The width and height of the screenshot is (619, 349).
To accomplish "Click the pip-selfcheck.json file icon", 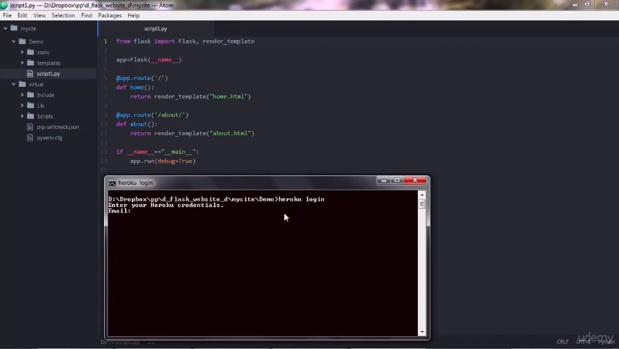I will [30, 127].
